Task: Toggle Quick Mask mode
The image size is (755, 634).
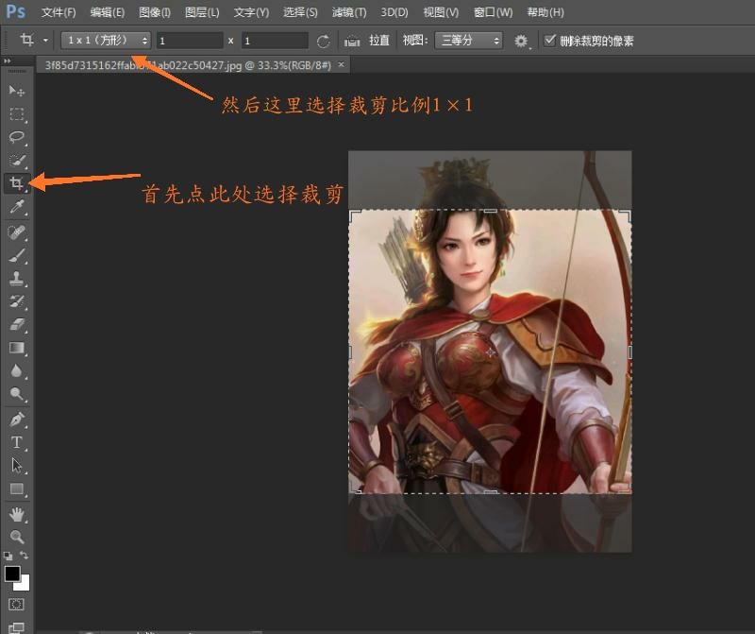Action: pyautogui.click(x=16, y=604)
